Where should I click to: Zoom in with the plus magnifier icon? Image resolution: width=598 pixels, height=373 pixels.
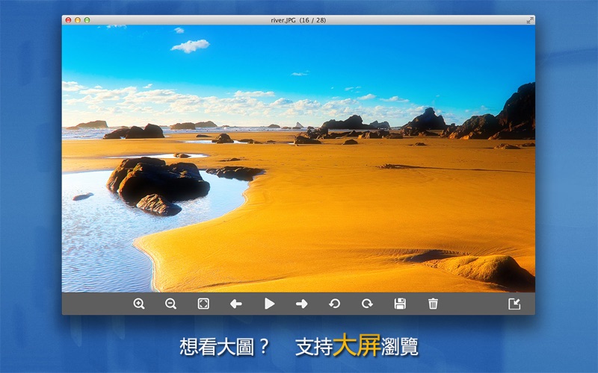(x=139, y=304)
